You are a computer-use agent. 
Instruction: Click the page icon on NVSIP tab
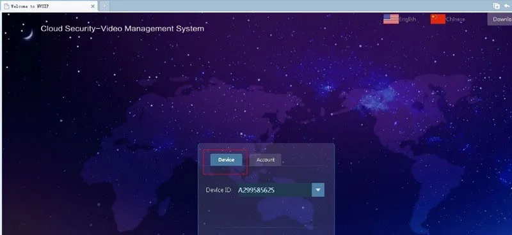point(6,6)
